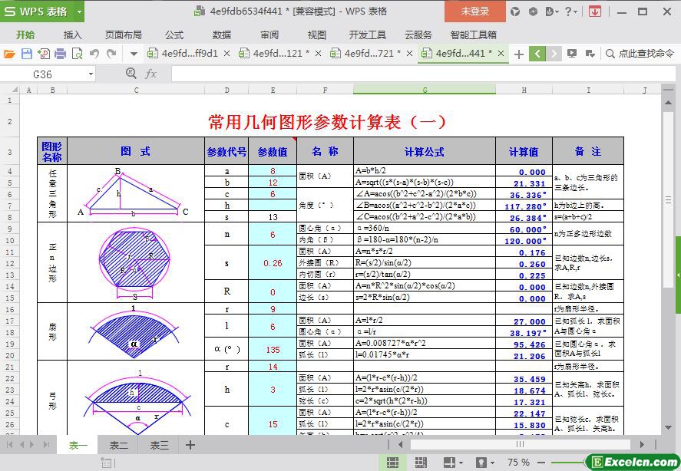Close the 4e9fd...441 document tab

pyautogui.click(x=501, y=54)
